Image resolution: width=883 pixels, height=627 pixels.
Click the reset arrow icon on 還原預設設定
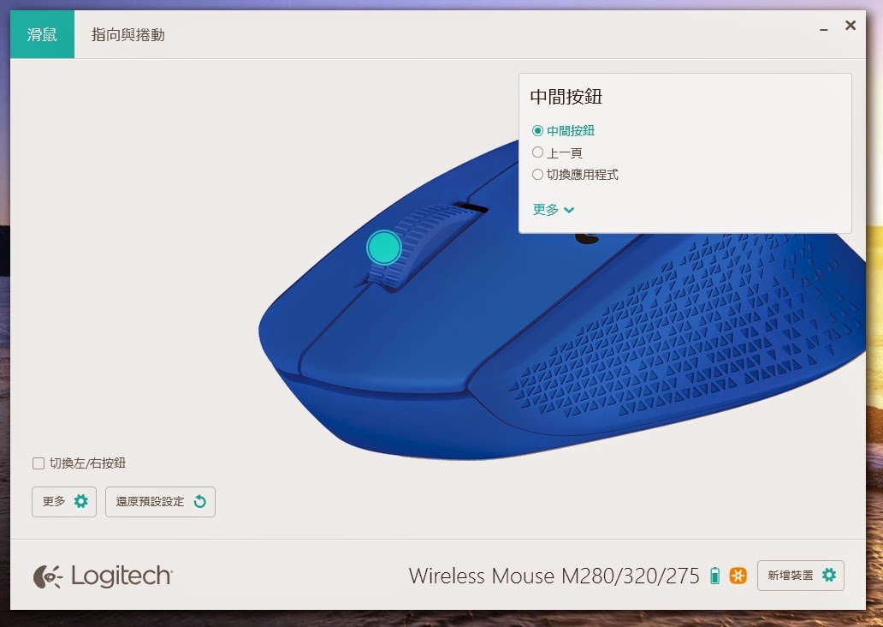click(x=200, y=501)
